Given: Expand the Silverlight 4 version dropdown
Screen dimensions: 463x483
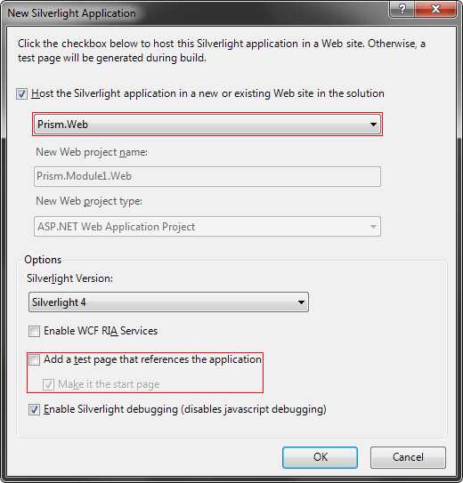Looking at the screenshot, I should [x=168, y=302].
